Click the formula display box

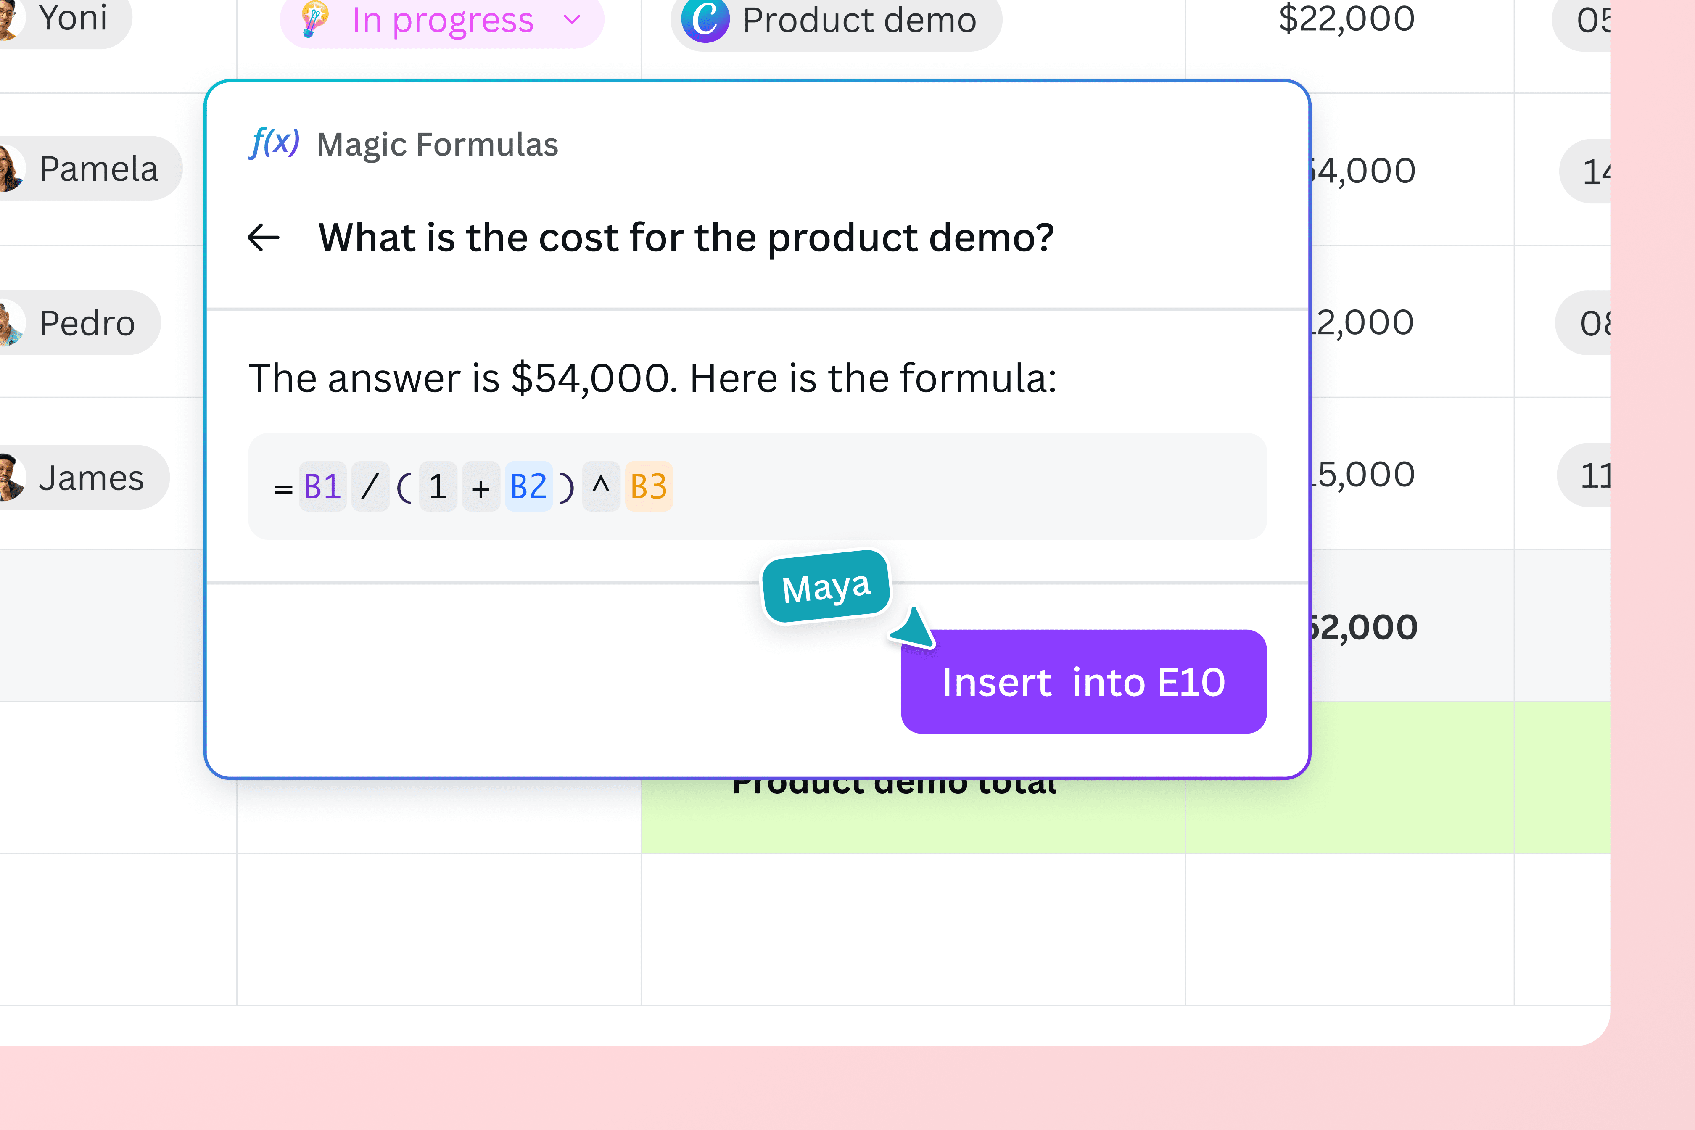(x=937, y=486)
